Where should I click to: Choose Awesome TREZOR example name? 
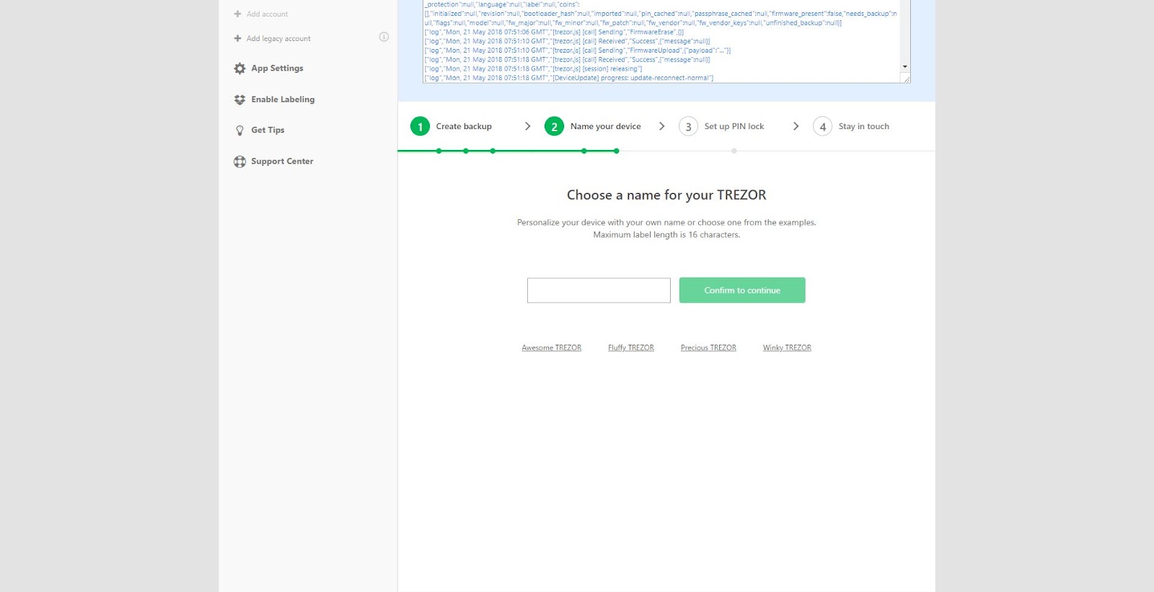point(551,348)
